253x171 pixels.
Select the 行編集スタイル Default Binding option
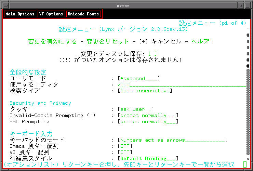tap(148, 158)
